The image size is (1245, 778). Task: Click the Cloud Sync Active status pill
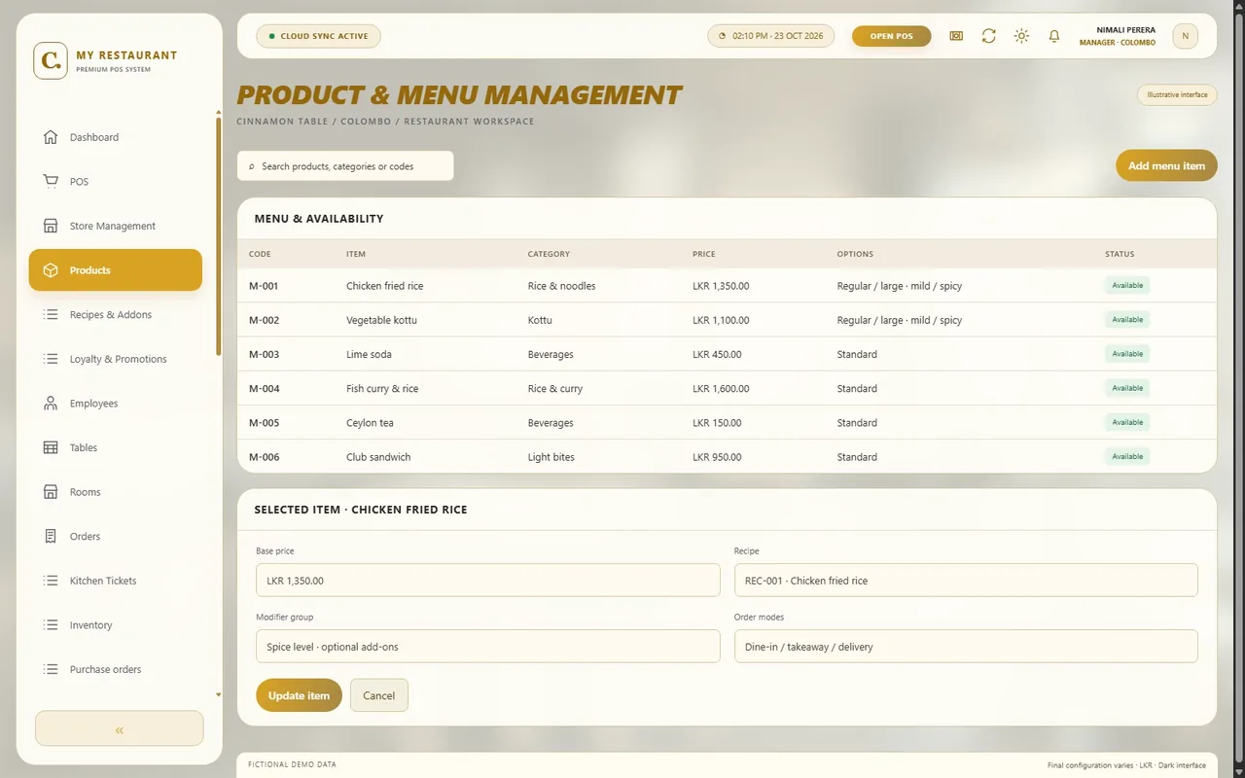click(x=318, y=36)
